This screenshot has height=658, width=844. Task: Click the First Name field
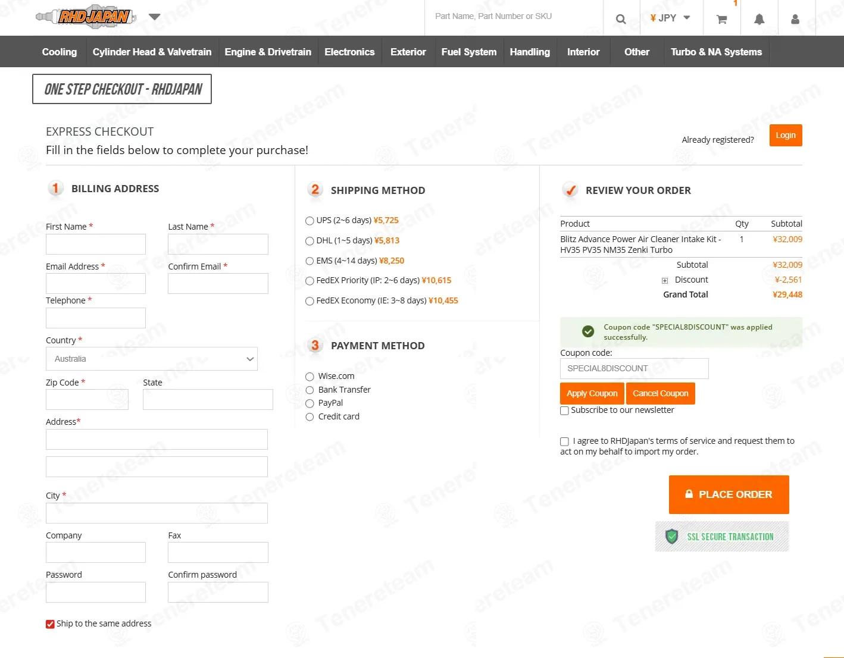point(96,244)
